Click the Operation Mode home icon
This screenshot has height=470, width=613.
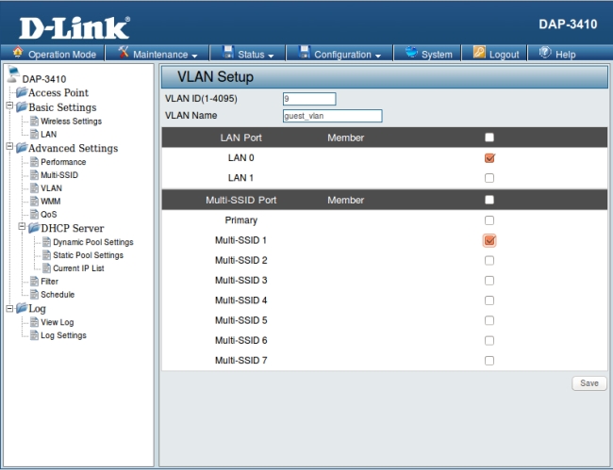pos(18,54)
